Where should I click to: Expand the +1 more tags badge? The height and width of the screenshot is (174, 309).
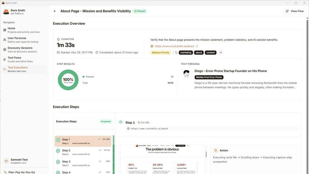221,53
